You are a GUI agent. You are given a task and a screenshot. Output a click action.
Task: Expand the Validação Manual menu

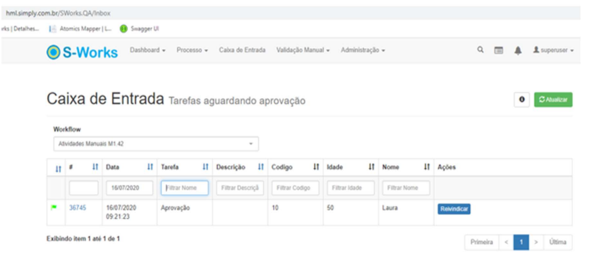click(303, 50)
